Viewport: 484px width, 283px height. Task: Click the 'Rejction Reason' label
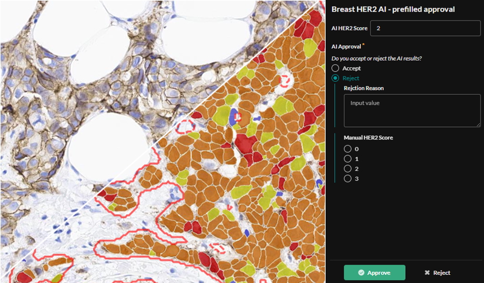tap(364, 88)
